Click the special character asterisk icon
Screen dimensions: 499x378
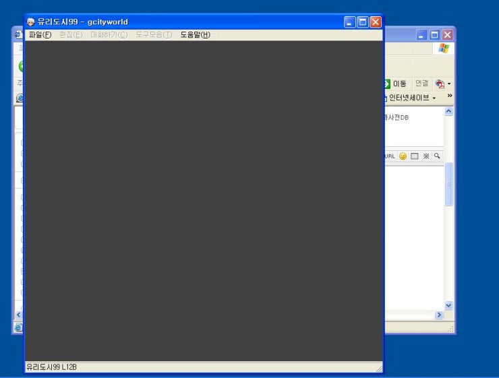click(x=426, y=156)
